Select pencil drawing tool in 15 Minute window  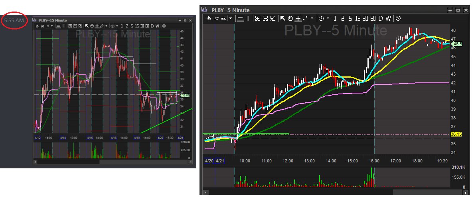point(102,26)
